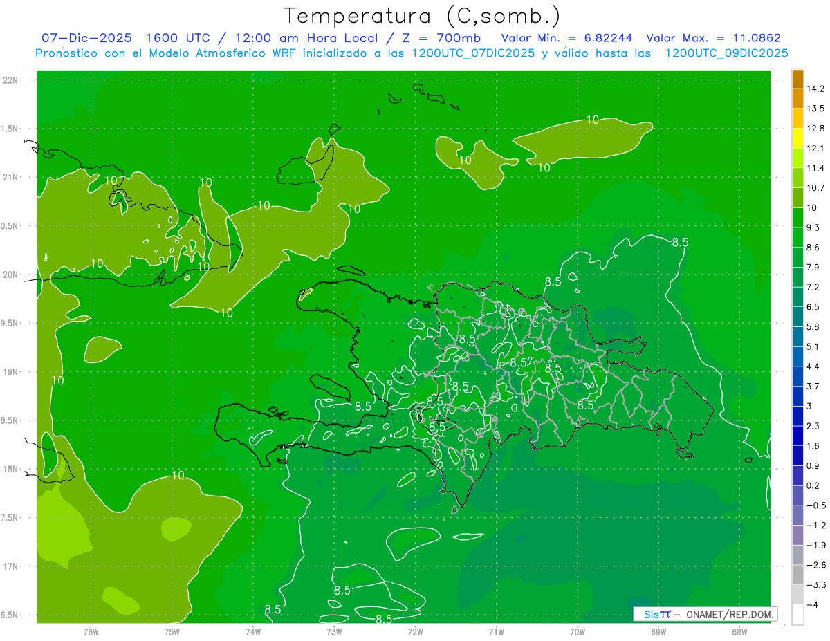
Task: Click the 'ONAMET/REP.DOM.' credit label
Action: 728,614
